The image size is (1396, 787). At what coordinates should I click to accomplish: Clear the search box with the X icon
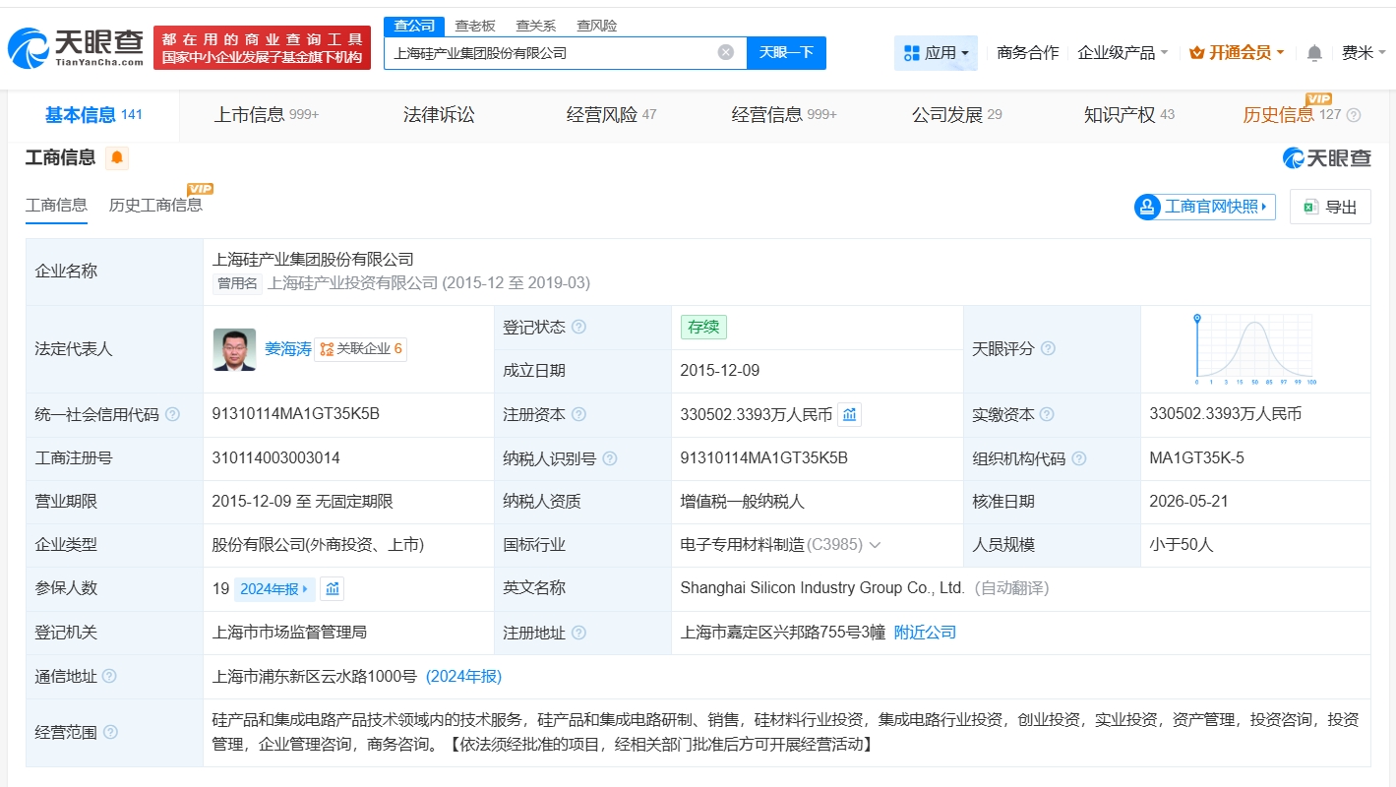(726, 52)
